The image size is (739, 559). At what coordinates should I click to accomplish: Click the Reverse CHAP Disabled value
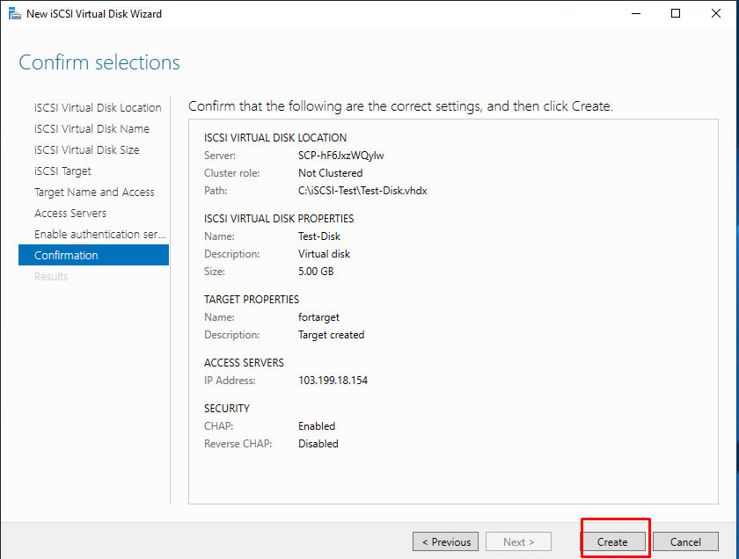point(318,444)
